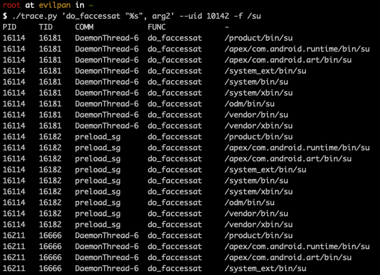Click first /system_ext/bin/su path
The image size is (380, 275).
265,71
